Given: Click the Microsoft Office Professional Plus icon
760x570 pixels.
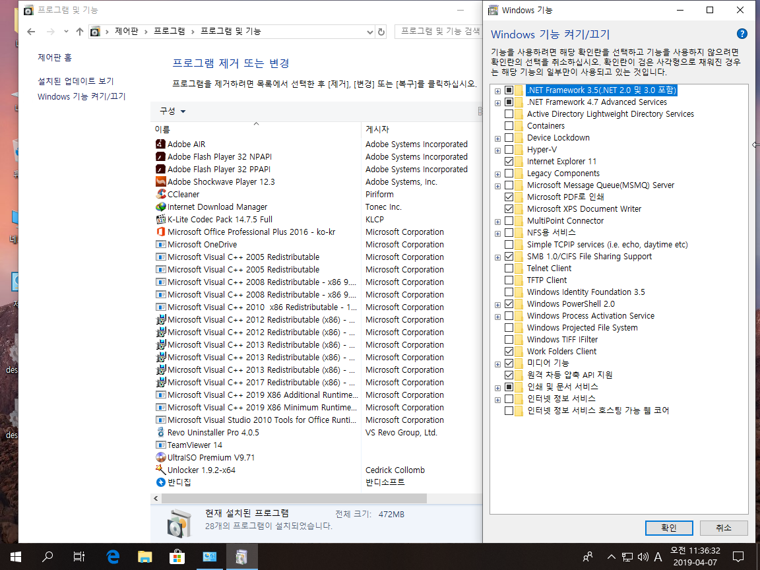Looking at the screenshot, I should (x=160, y=232).
